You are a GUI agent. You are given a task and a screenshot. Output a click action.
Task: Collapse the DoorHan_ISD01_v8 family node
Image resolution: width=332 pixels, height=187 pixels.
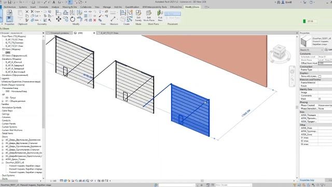click(3, 163)
